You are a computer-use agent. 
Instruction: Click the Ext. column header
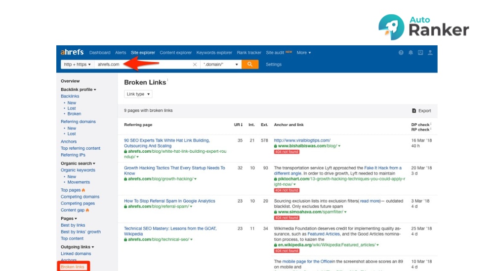(264, 125)
